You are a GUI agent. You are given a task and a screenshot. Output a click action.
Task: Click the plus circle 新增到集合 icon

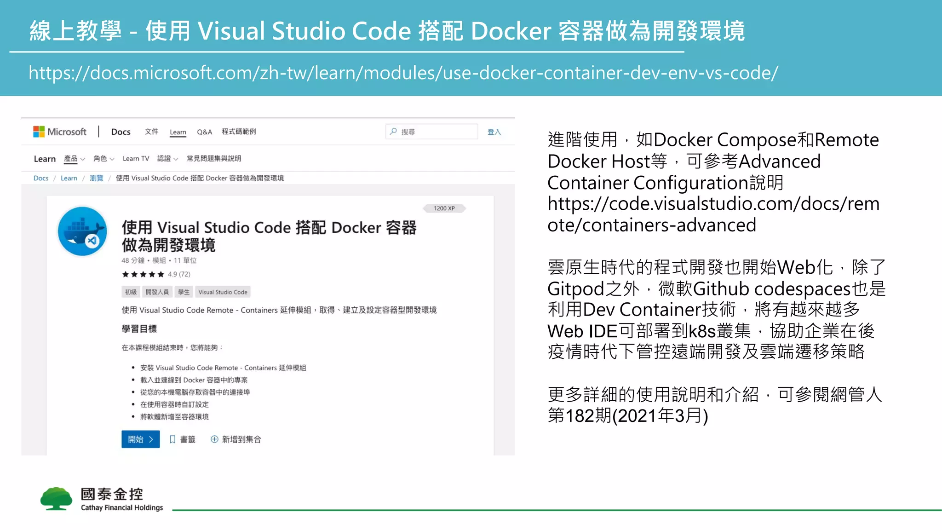(x=214, y=439)
